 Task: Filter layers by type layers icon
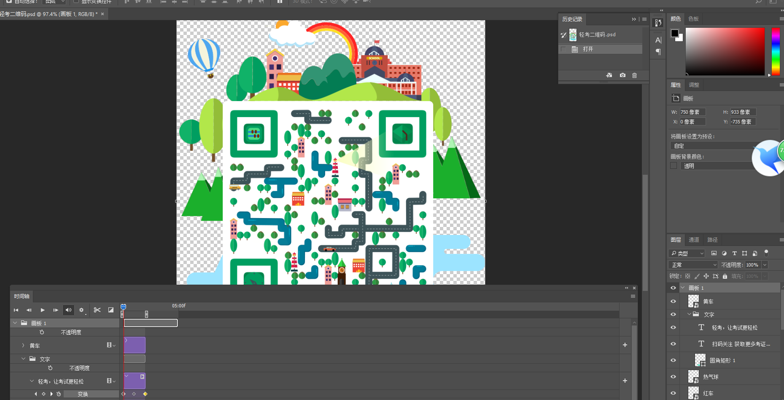coord(734,253)
